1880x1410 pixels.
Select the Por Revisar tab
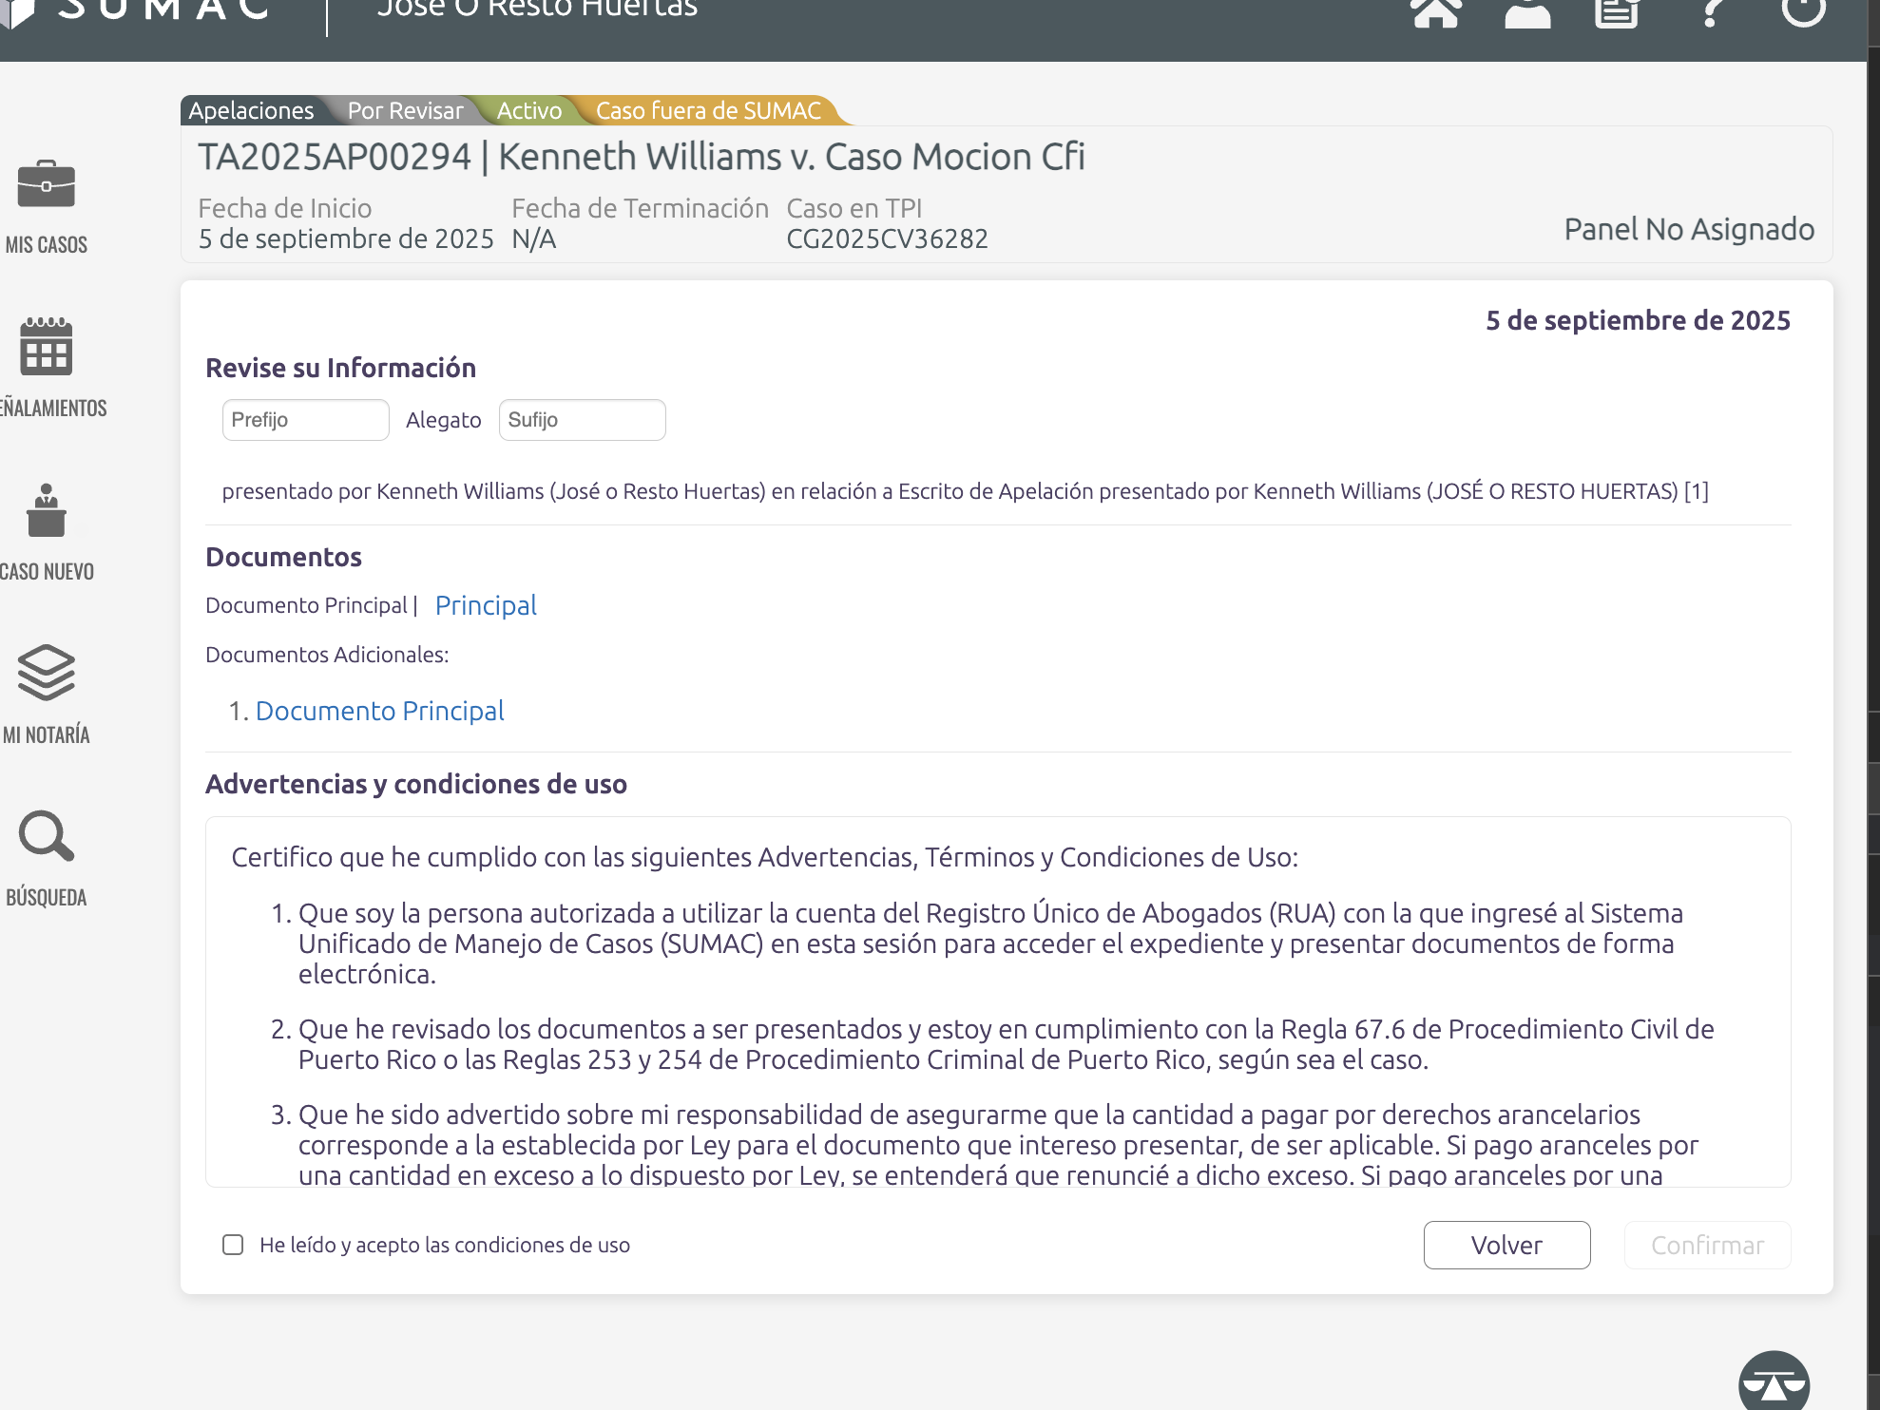(405, 110)
